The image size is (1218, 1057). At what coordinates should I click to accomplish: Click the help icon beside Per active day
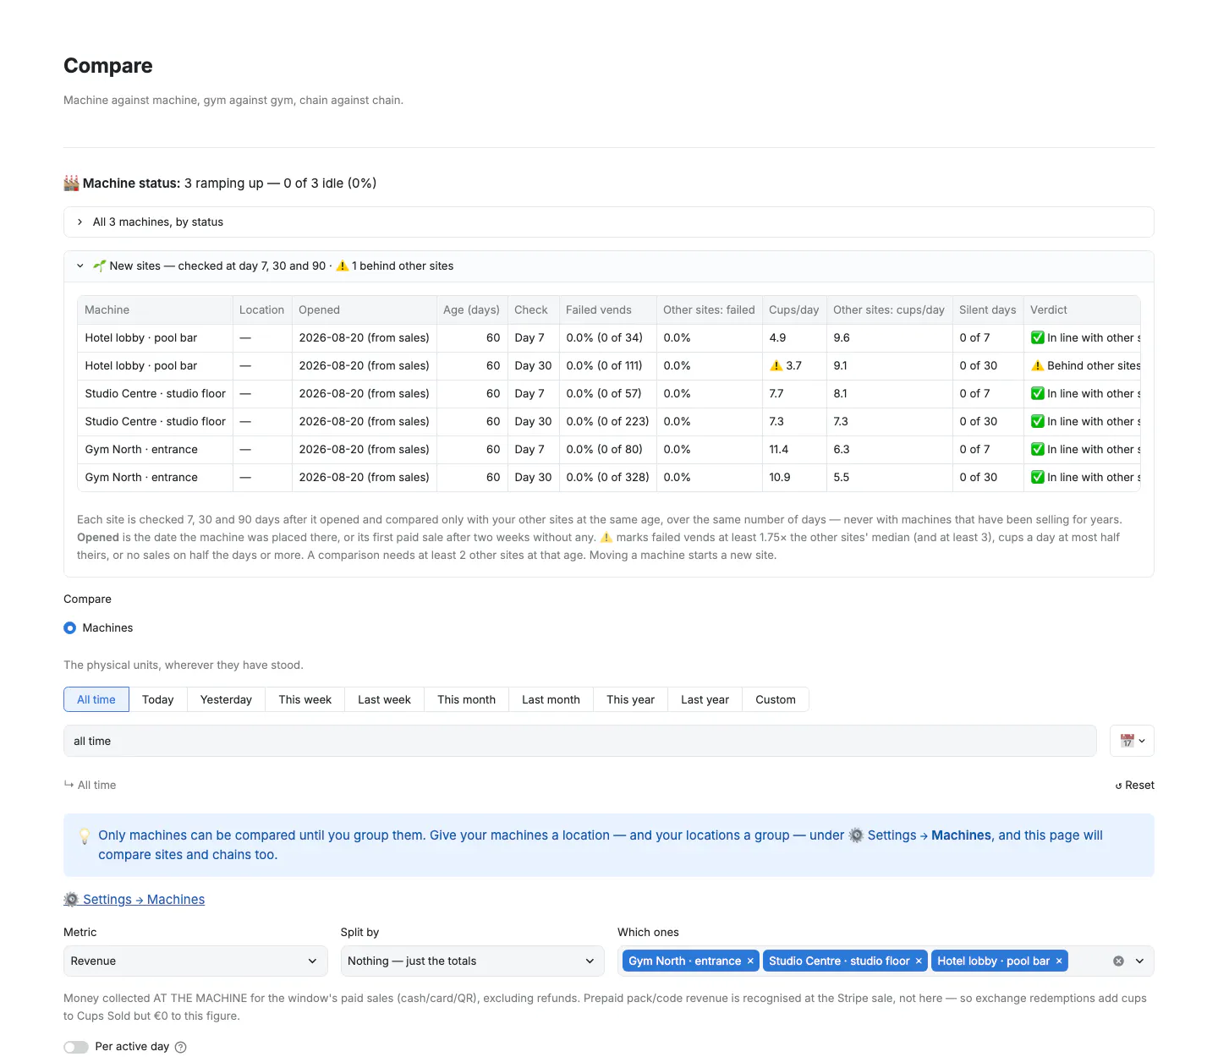click(x=180, y=1047)
